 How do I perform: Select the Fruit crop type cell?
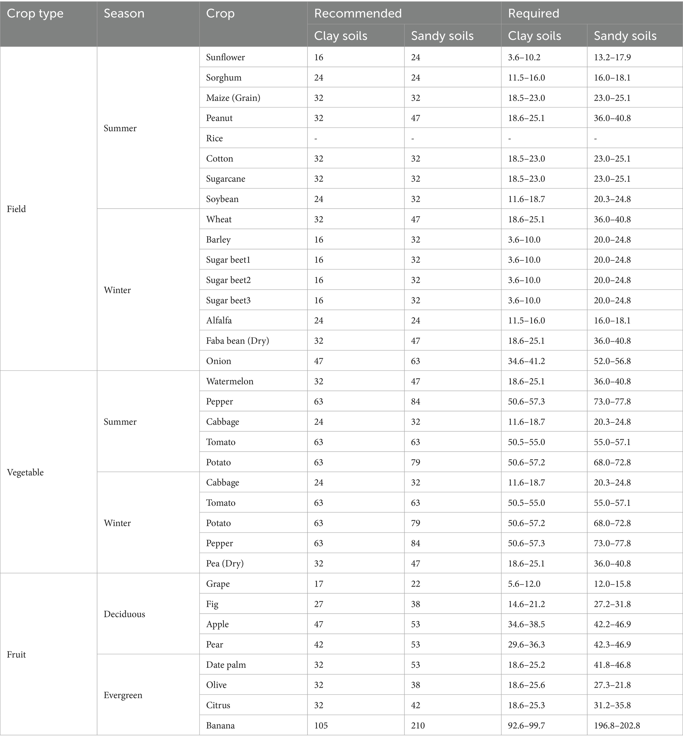16,655
